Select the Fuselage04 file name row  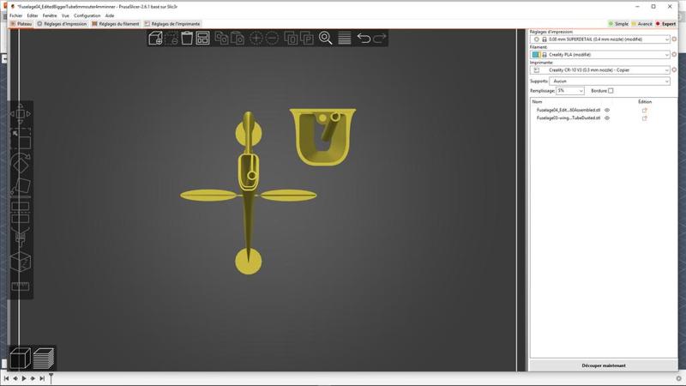point(569,111)
